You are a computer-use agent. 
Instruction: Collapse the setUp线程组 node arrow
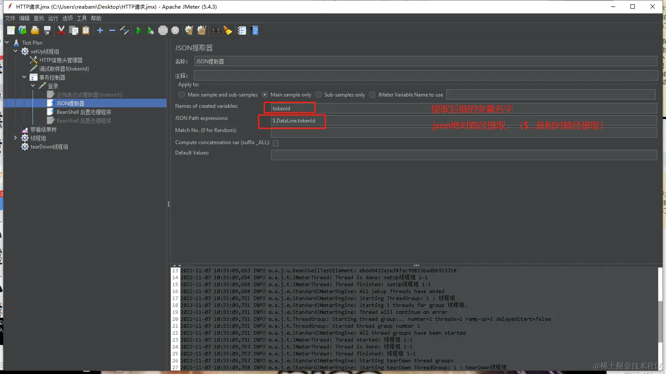(16, 51)
